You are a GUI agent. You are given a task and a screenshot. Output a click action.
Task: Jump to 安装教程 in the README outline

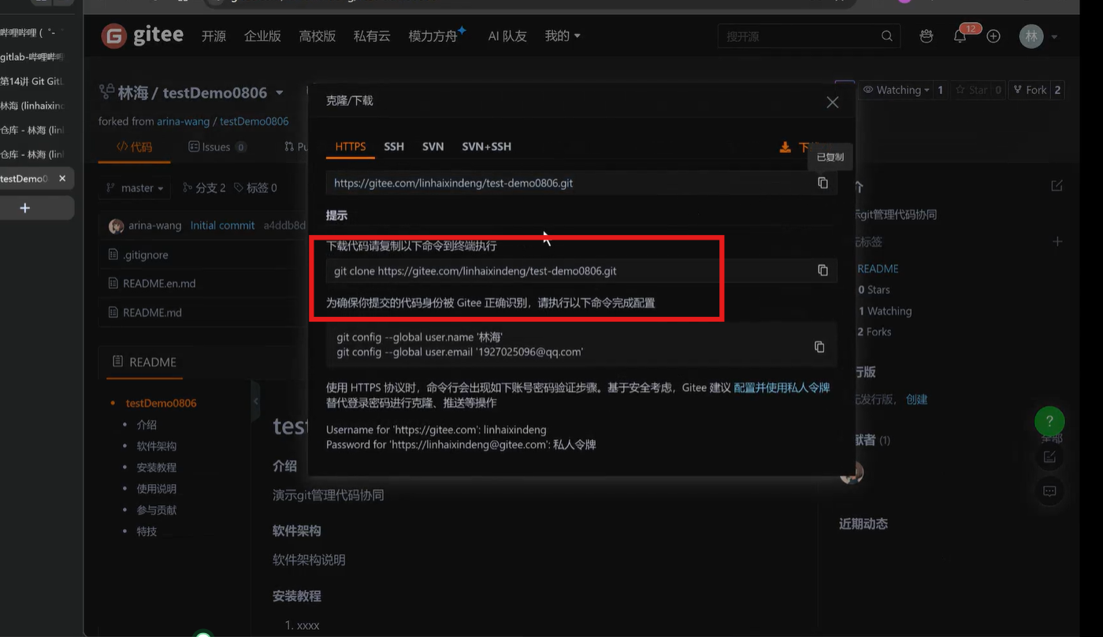157,467
